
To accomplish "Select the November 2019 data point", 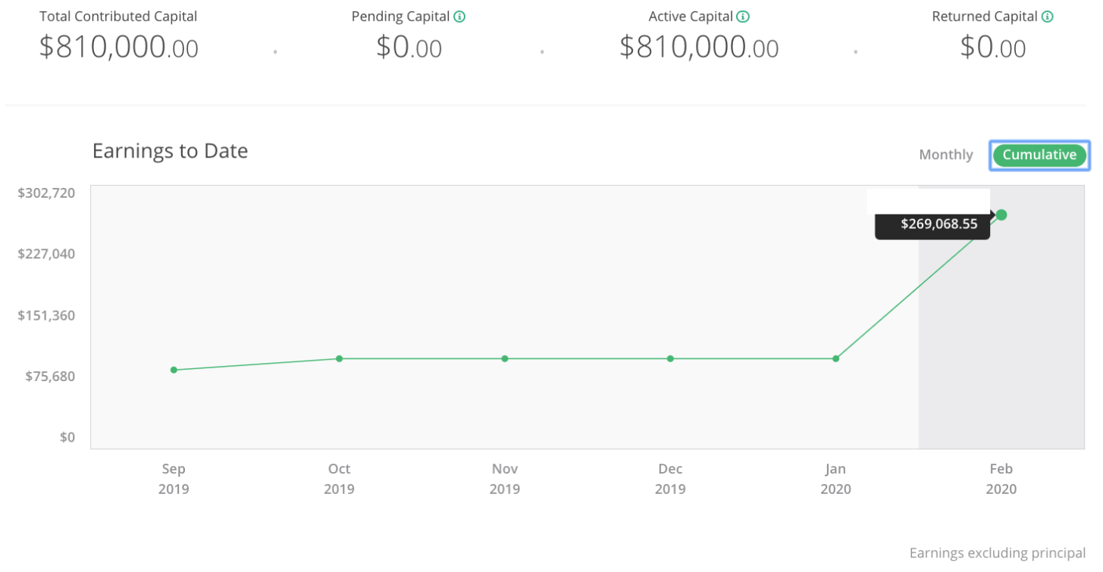I will pos(504,358).
